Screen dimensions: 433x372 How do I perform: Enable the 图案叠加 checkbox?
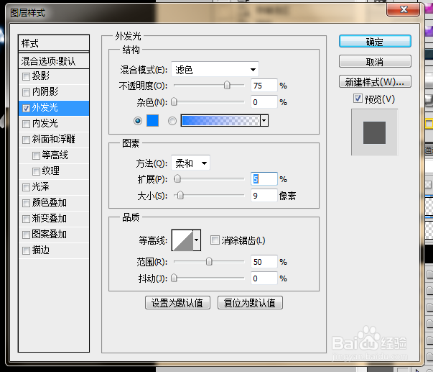click(26, 235)
